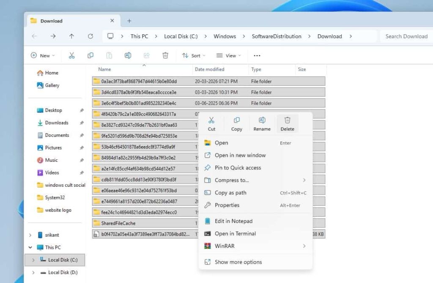Collapse the This PC tree node
This screenshot has height=283, width=433.
tap(30, 248)
